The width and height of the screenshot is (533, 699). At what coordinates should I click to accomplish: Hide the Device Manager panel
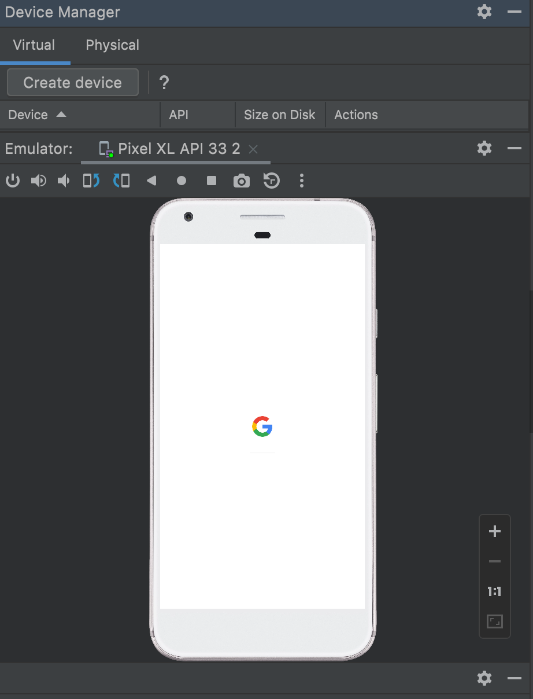514,12
